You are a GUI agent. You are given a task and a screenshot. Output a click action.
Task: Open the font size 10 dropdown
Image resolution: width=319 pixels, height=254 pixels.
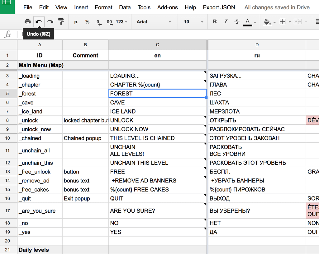tap(193, 22)
